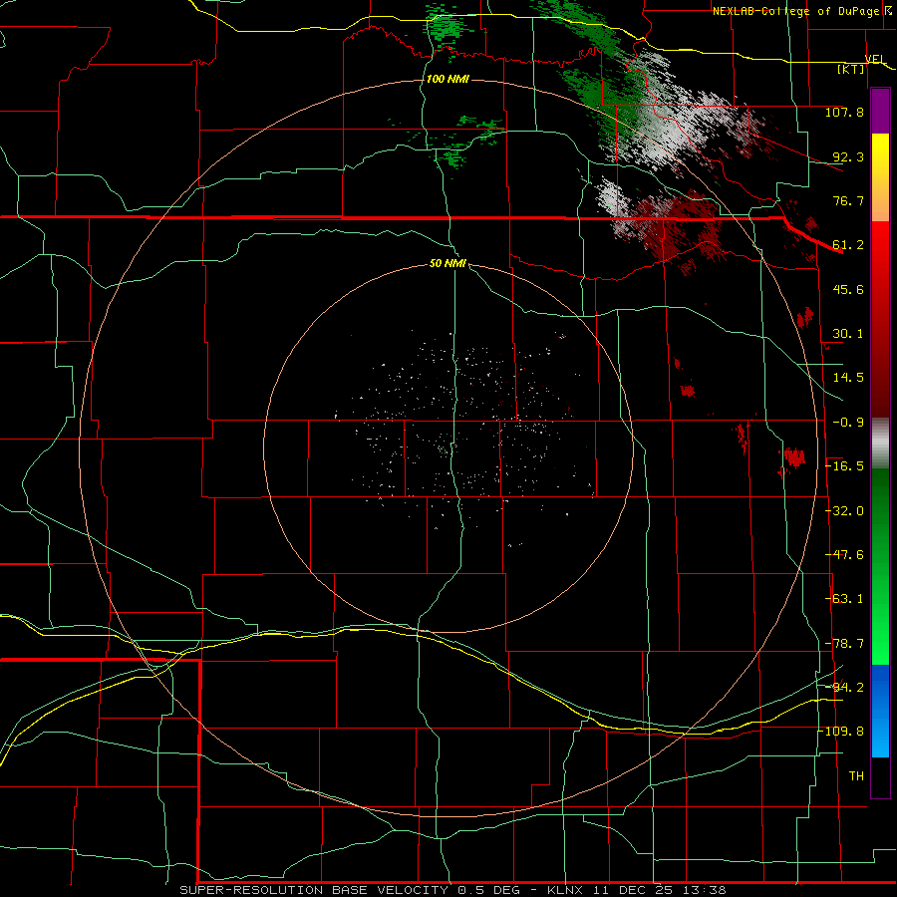The width and height of the screenshot is (897, 897).
Task: Click the gray near-zero segment of color scale
Action: click(880, 444)
